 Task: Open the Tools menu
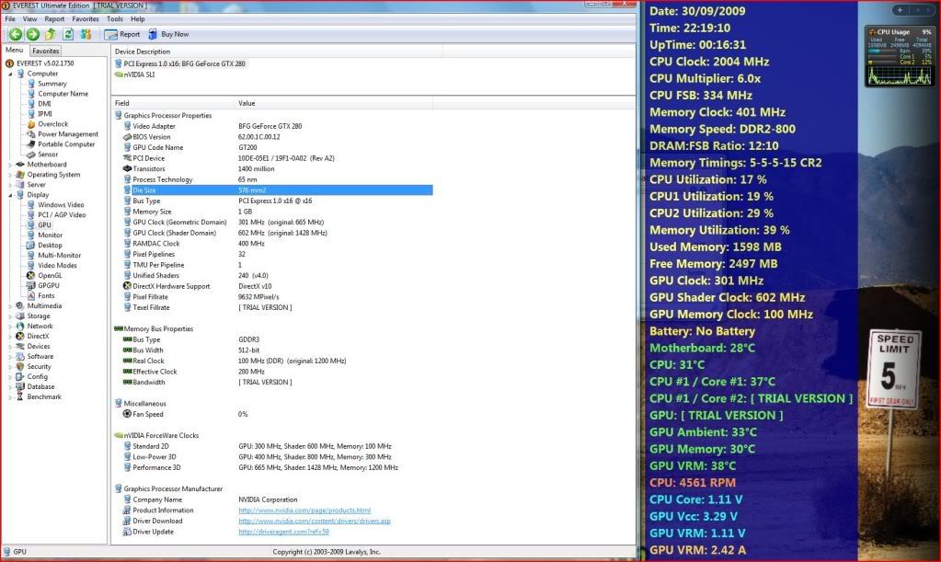[x=115, y=18]
